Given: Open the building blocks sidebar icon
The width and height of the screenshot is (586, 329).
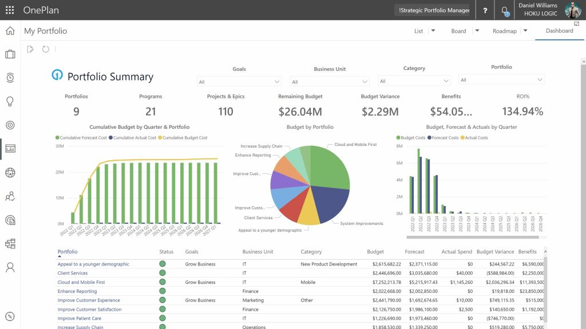Looking at the screenshot, I should coord(10,244).
